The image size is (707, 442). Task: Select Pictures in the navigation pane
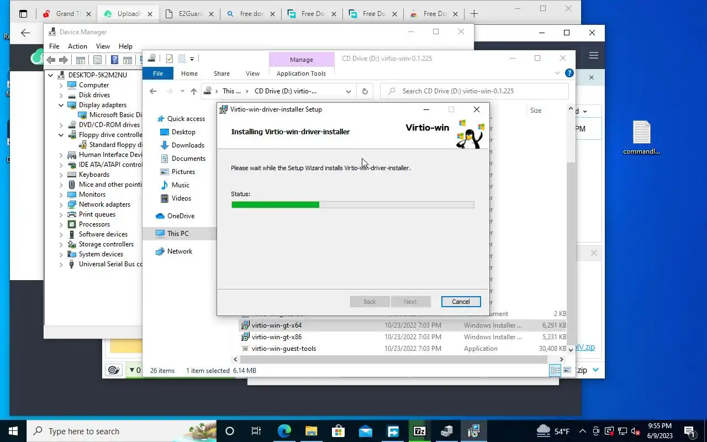point(183,172)
